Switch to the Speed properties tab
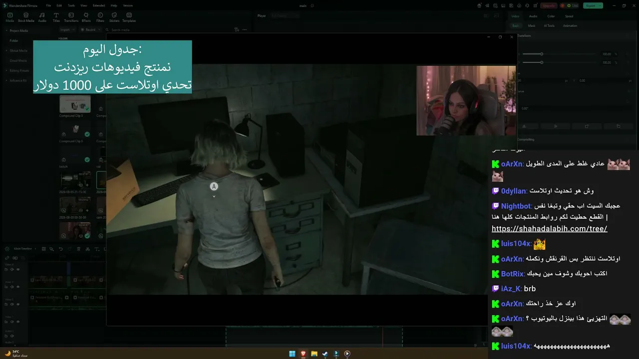Screen dimensions: 639x359 [569, 16]
